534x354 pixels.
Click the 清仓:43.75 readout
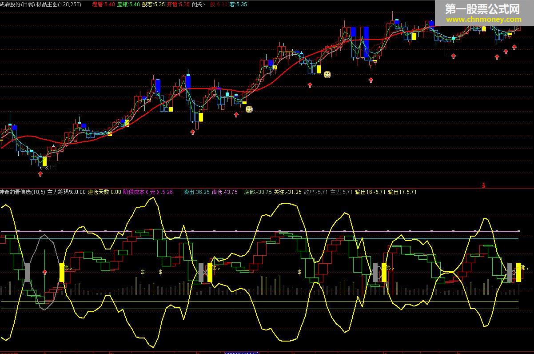pyautogui.click(x=224, y=192)
